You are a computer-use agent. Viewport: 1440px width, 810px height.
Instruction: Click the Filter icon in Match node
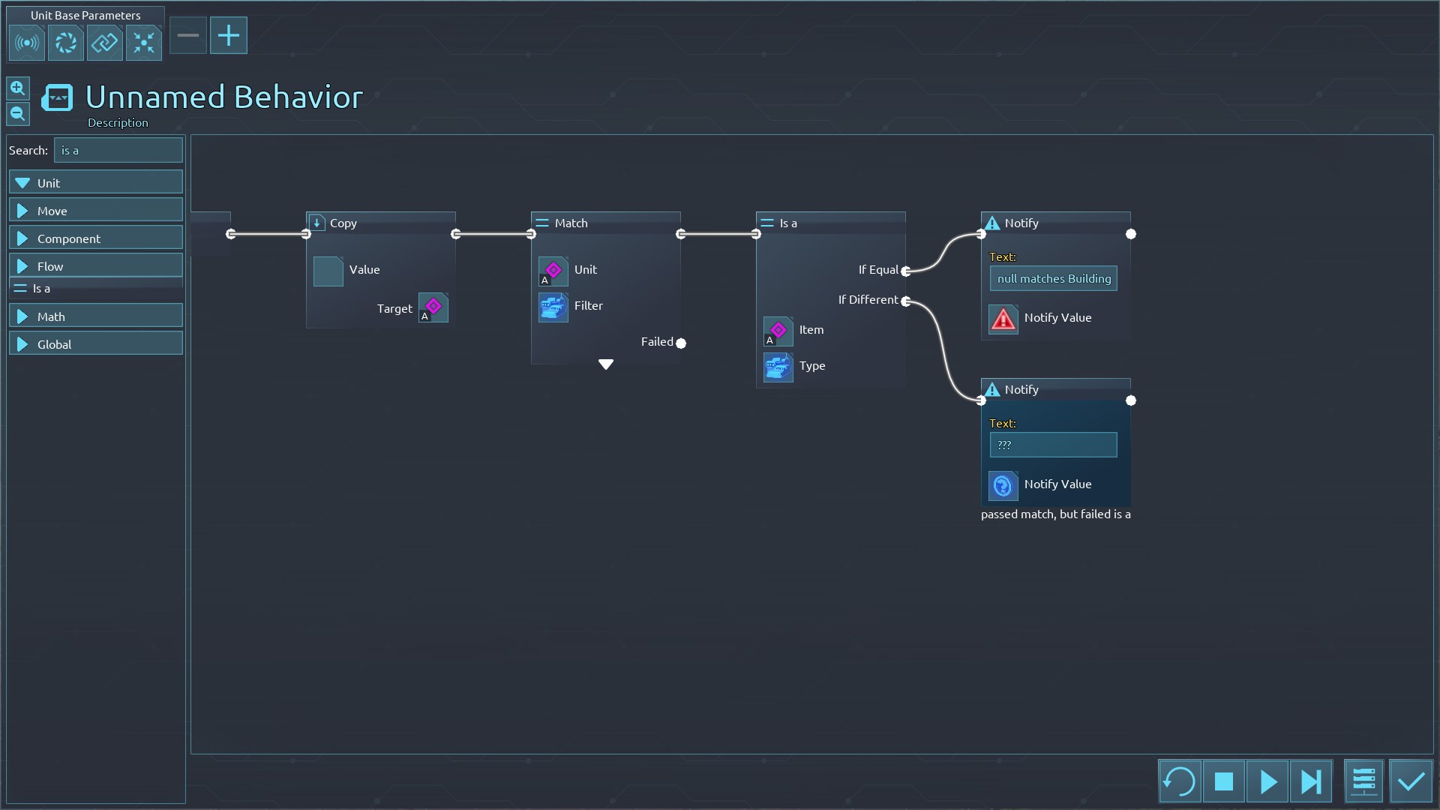coord(553,307)
